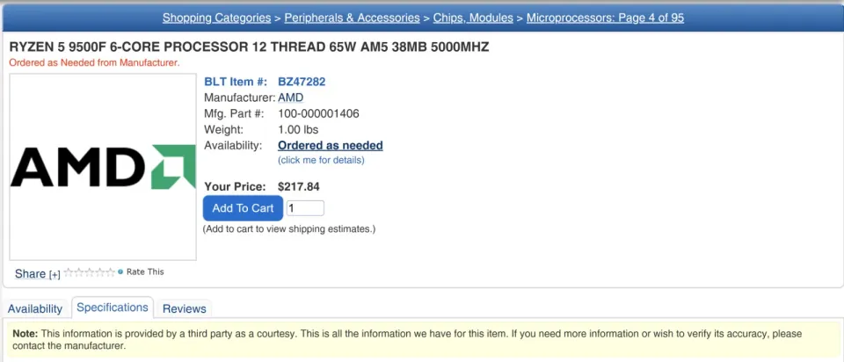Click the dot icon beside Rate This

pos(120,271)
